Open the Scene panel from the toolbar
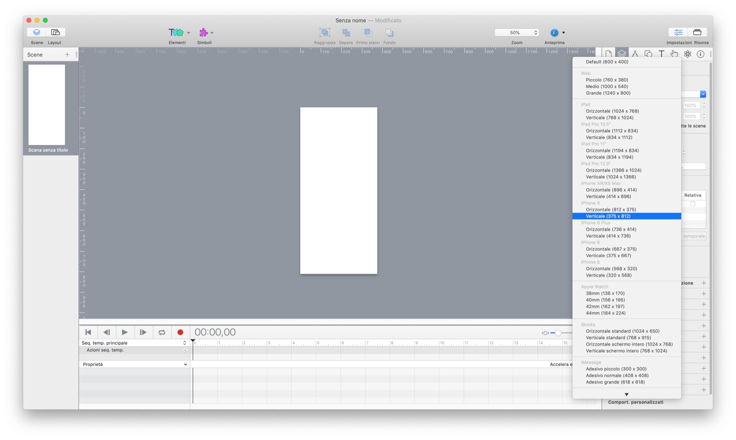The height and width of the screenshot is (440, 736). pyautogui.click(x=36, y=32)
